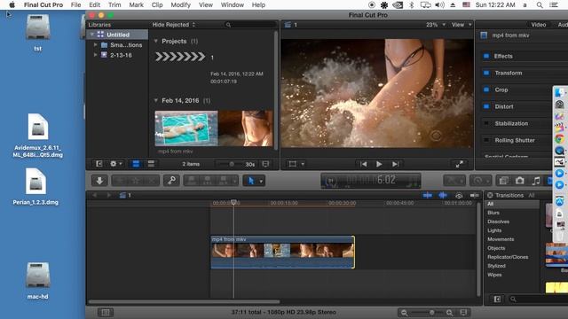Open the Enhancements magic wand menu
Viewport: 568px width, 319px height.
click(x=454, y=180)
